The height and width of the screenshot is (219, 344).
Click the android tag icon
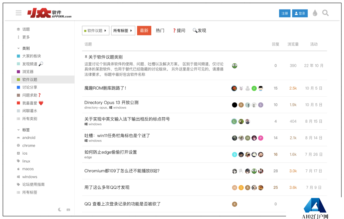coord(19,138)
